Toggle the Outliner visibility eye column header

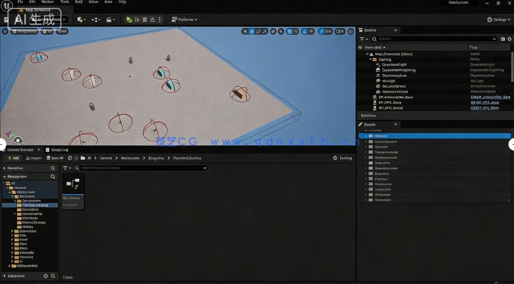[x=360, y=47]
